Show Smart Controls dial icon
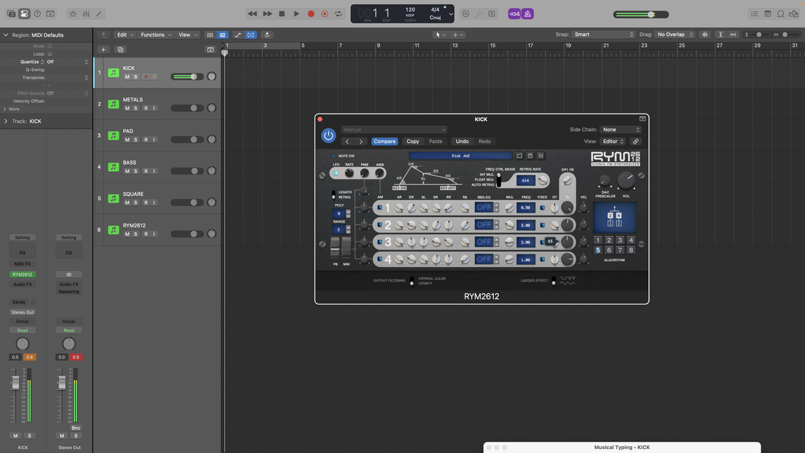This screenshot has width=805, height=453. click(72, 13)
